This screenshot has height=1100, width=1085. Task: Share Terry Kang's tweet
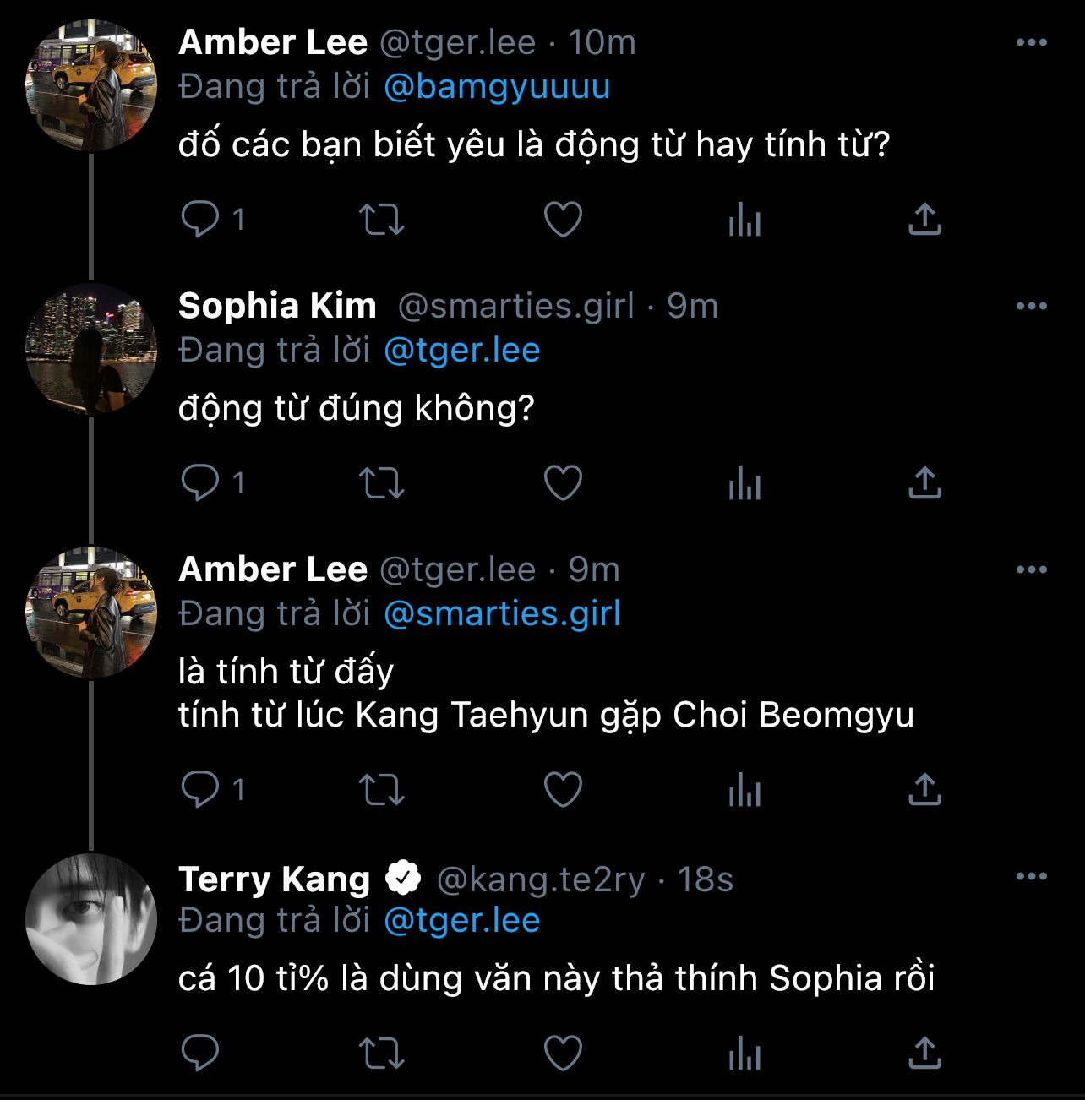[x=924, y=1054]
